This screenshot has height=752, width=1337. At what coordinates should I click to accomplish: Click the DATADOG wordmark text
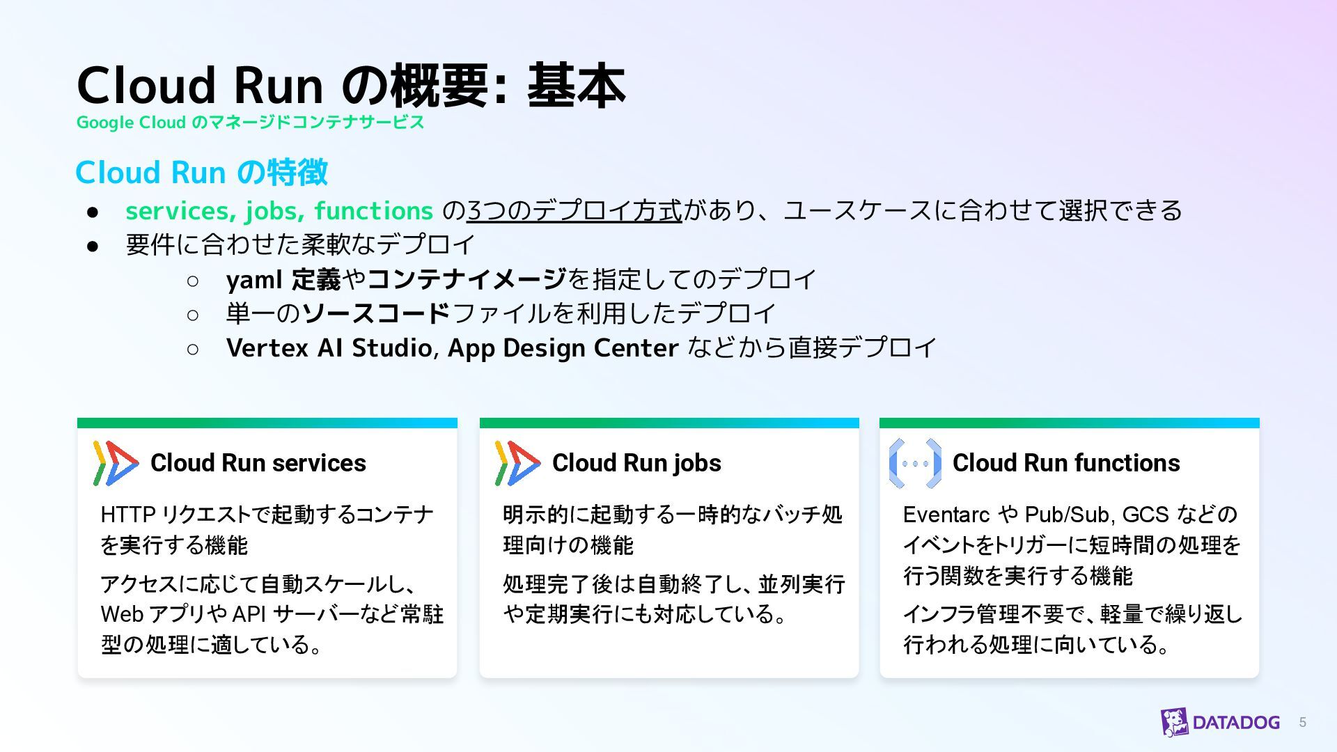1236,723
